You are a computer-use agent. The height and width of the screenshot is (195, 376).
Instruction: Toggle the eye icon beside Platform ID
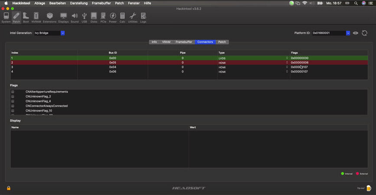coord(355,33)
